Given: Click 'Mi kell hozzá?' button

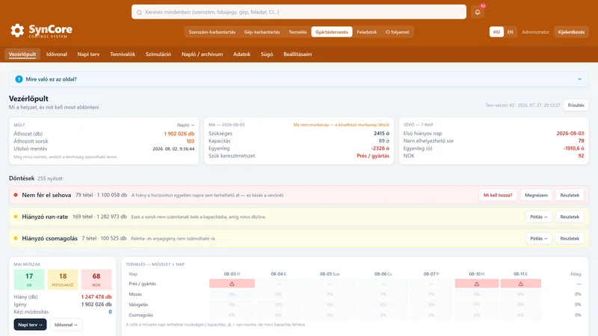Looking at the screenshot, I should (x=498, y=195).
